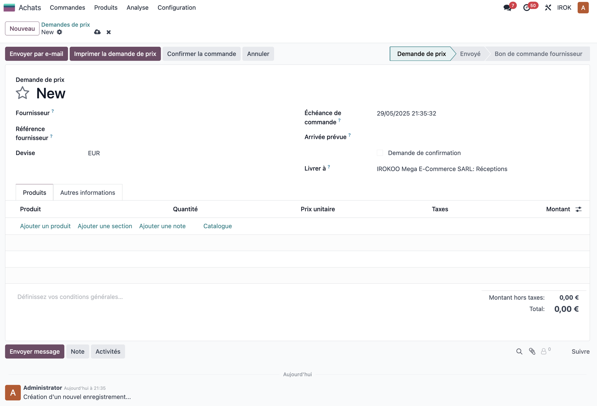Open the Produits top menu
This screenshot has height=406, width=597.
click(106, 7)
